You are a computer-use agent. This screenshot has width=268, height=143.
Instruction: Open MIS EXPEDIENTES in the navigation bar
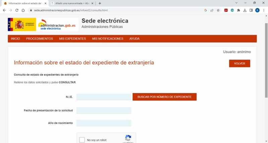72,39
